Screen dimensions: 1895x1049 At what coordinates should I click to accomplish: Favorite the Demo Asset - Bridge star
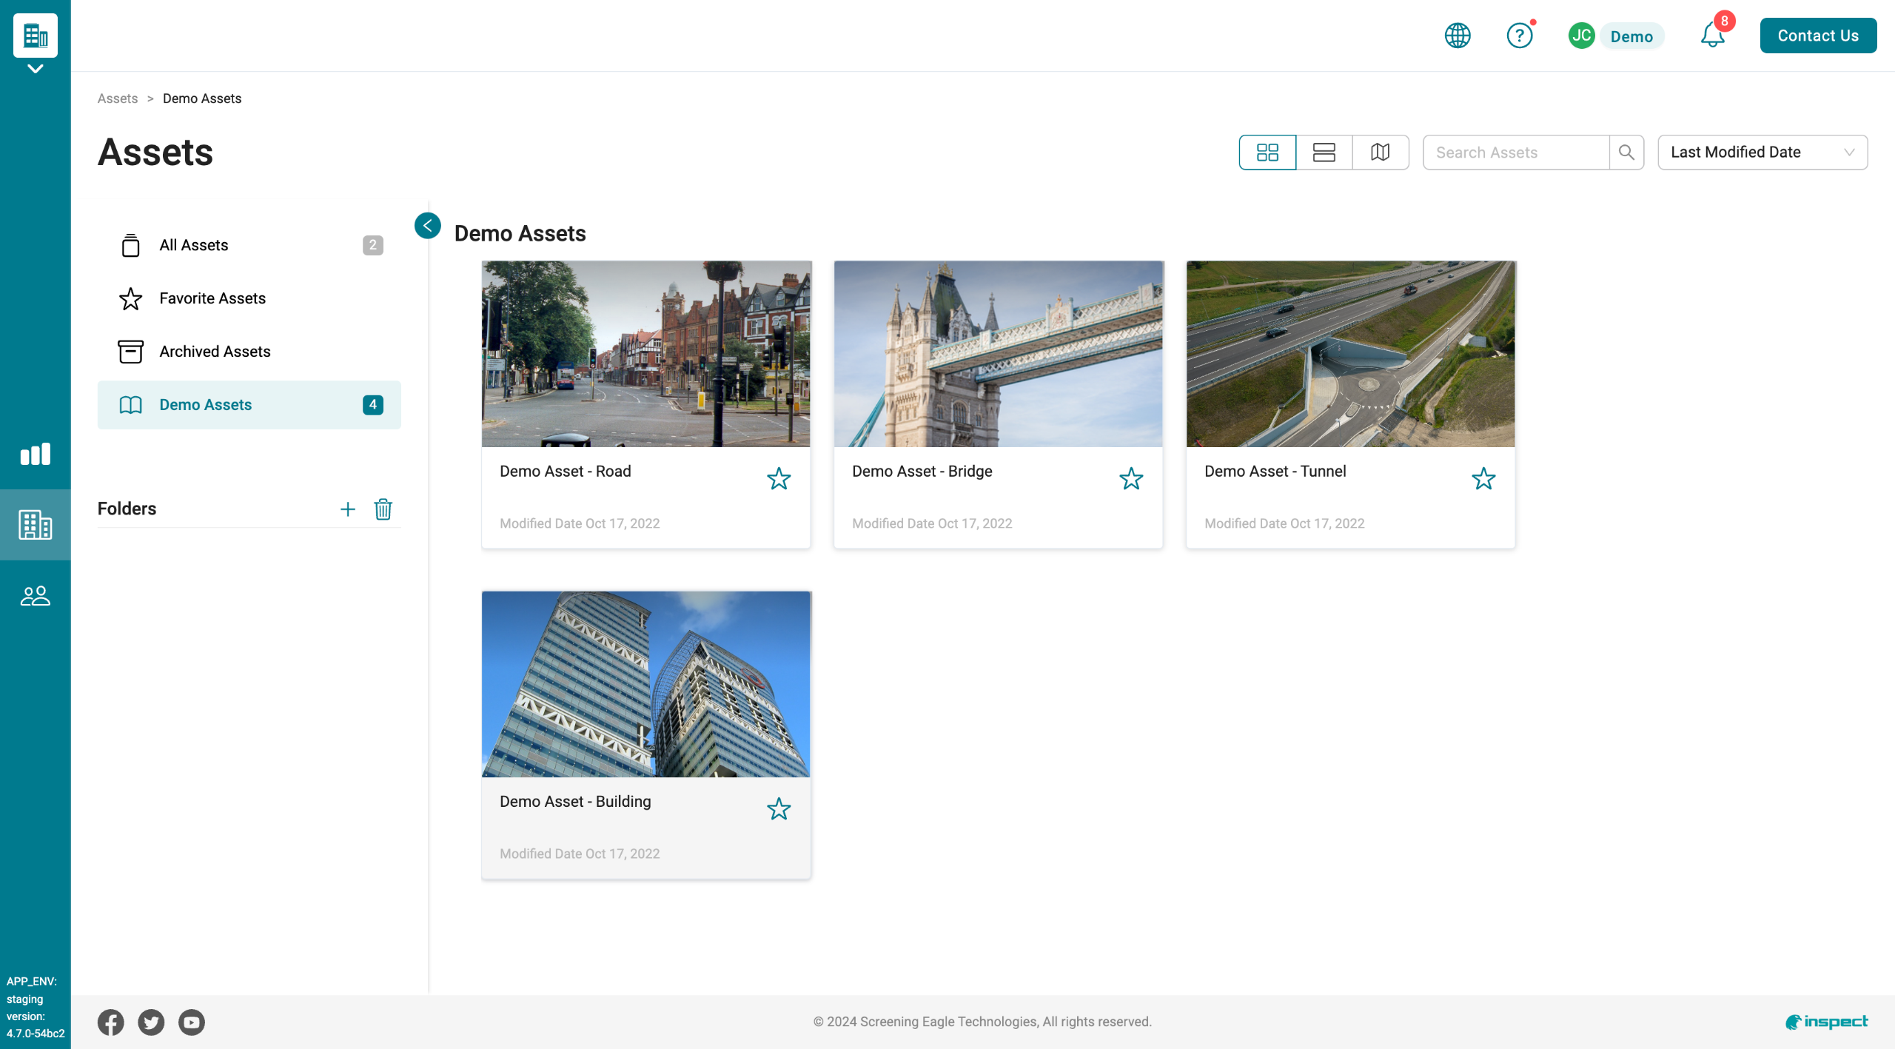1131,479
